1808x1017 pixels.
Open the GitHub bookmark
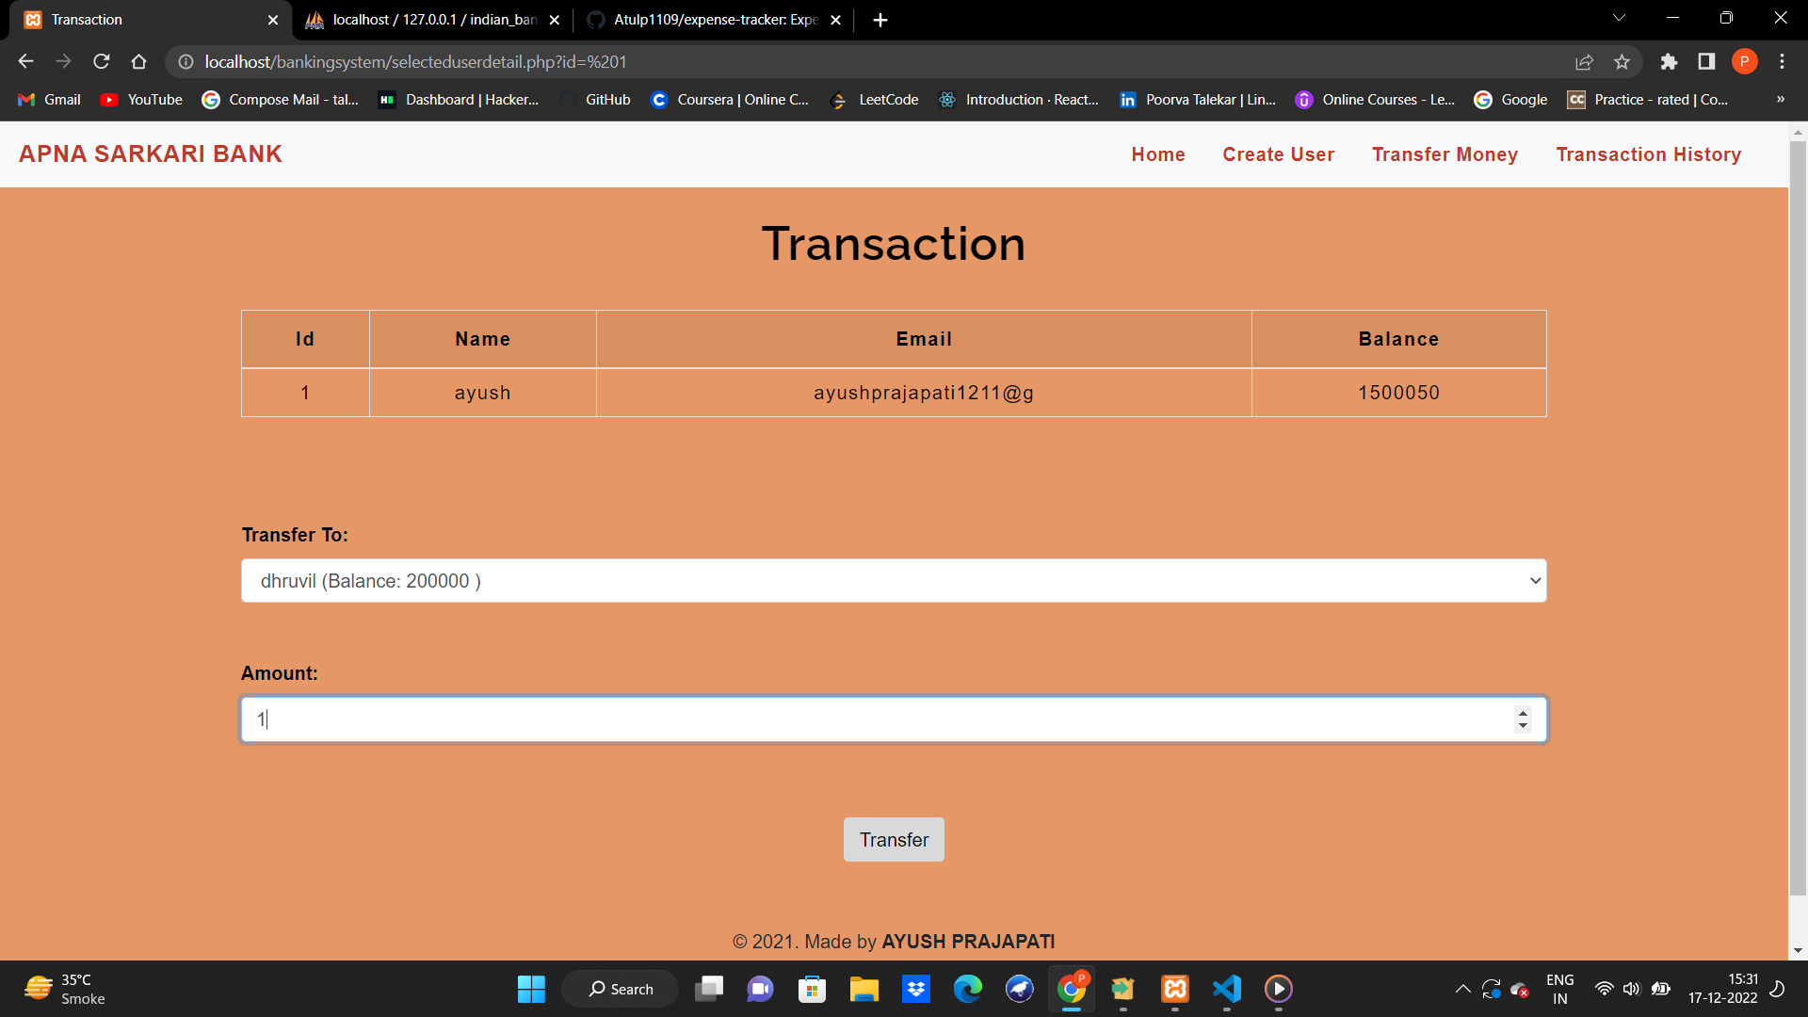(595, 99)
